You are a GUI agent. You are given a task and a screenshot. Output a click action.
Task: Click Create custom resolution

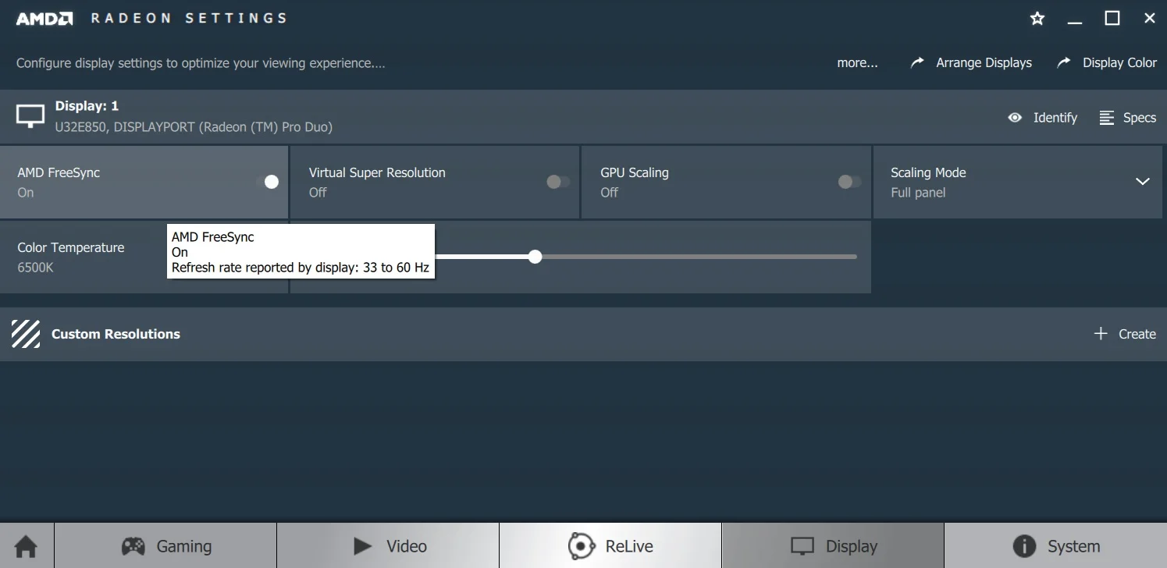tap(1137, 334)
